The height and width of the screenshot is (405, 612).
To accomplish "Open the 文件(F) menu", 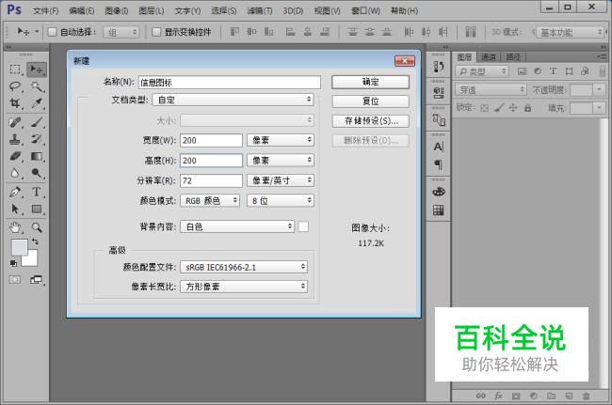I will [46, 10].
